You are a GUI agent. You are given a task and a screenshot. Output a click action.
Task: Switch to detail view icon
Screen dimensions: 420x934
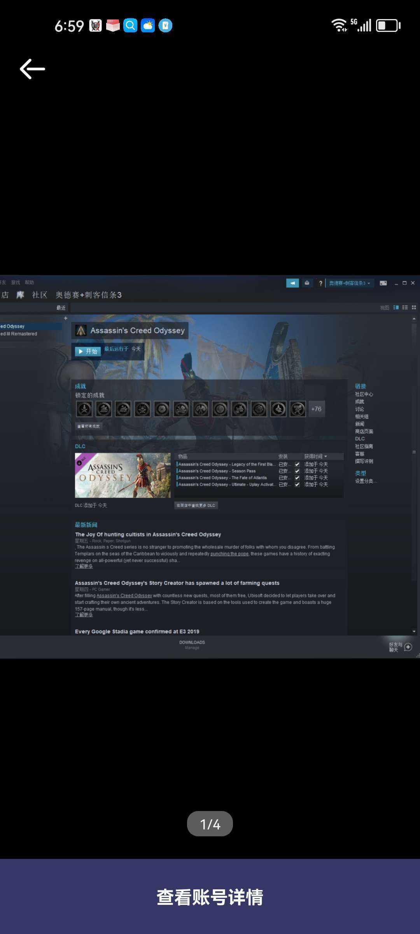pyautogui.click(x=396, y=307)
